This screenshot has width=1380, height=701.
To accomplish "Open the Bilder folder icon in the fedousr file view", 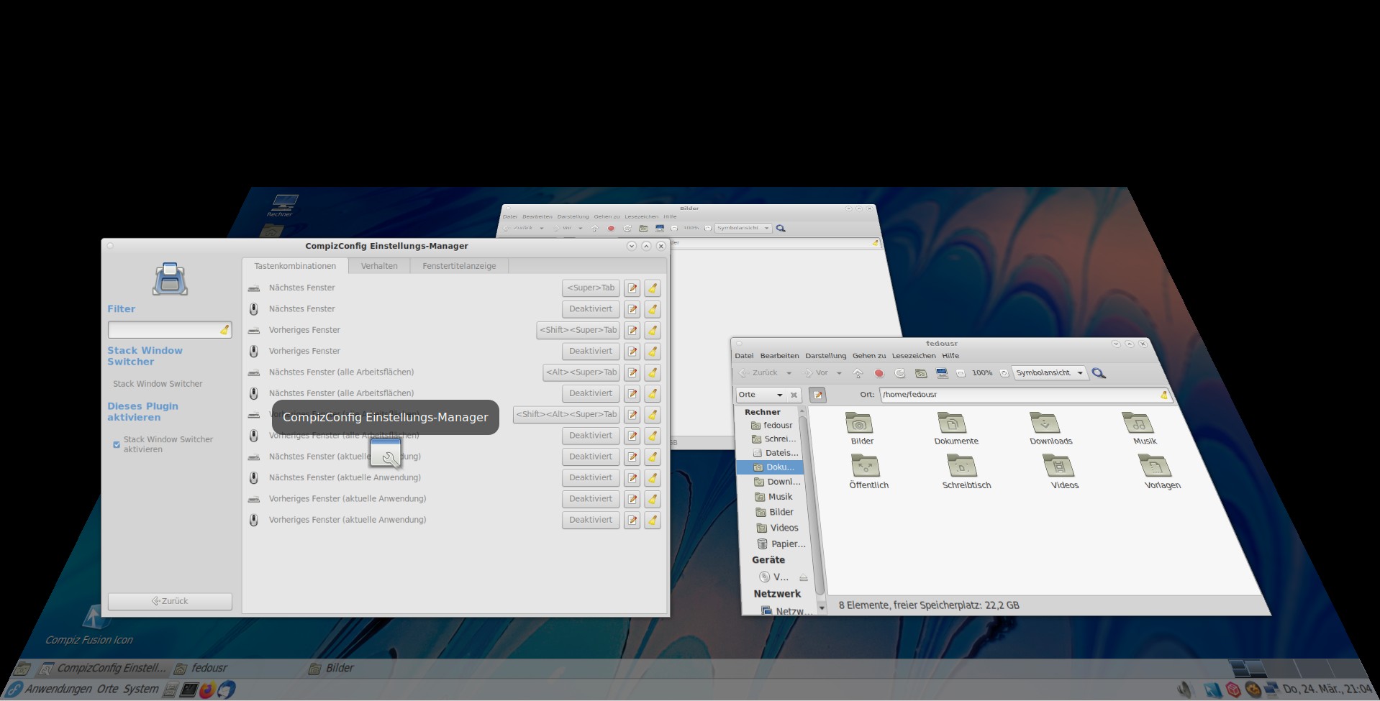I will (x=859, y=423).
